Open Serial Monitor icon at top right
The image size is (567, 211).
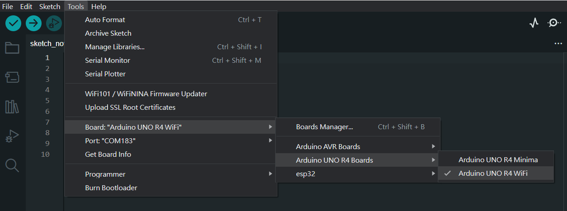click(554, 23)
